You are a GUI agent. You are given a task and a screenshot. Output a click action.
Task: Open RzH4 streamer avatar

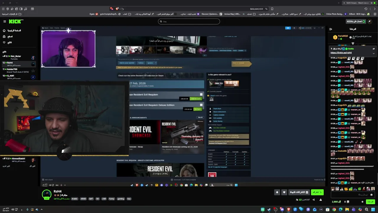pyautogui.click(x=46, y=194)
